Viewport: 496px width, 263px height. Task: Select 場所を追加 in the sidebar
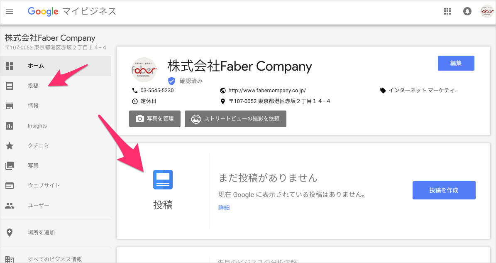coord(55,232)
